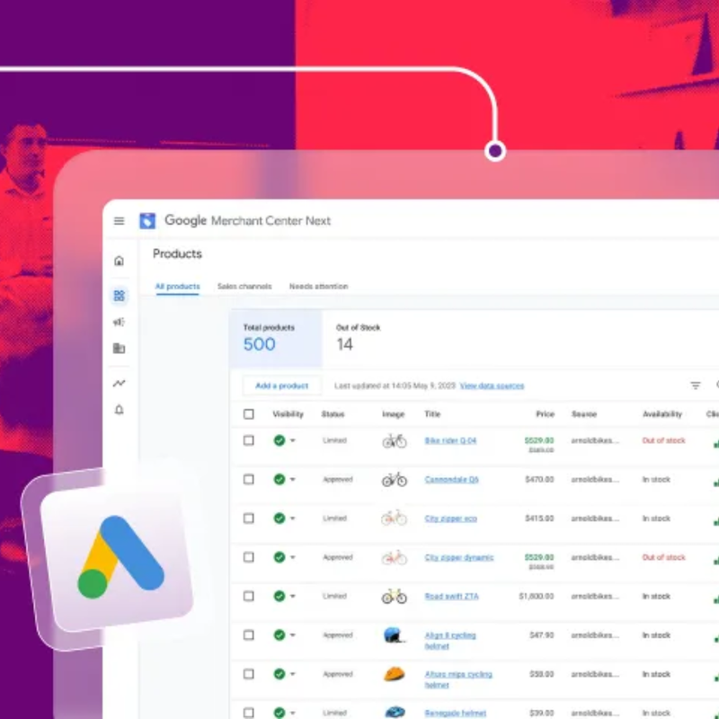Click visibility check icon for Cannondale Q6

click(x=280, y=480)
